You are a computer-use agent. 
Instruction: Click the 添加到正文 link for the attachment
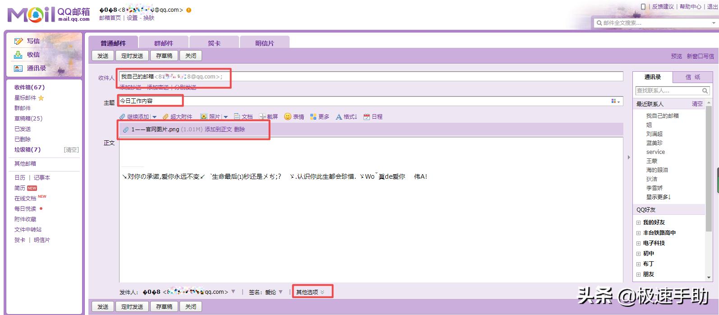tap(218, 130)
